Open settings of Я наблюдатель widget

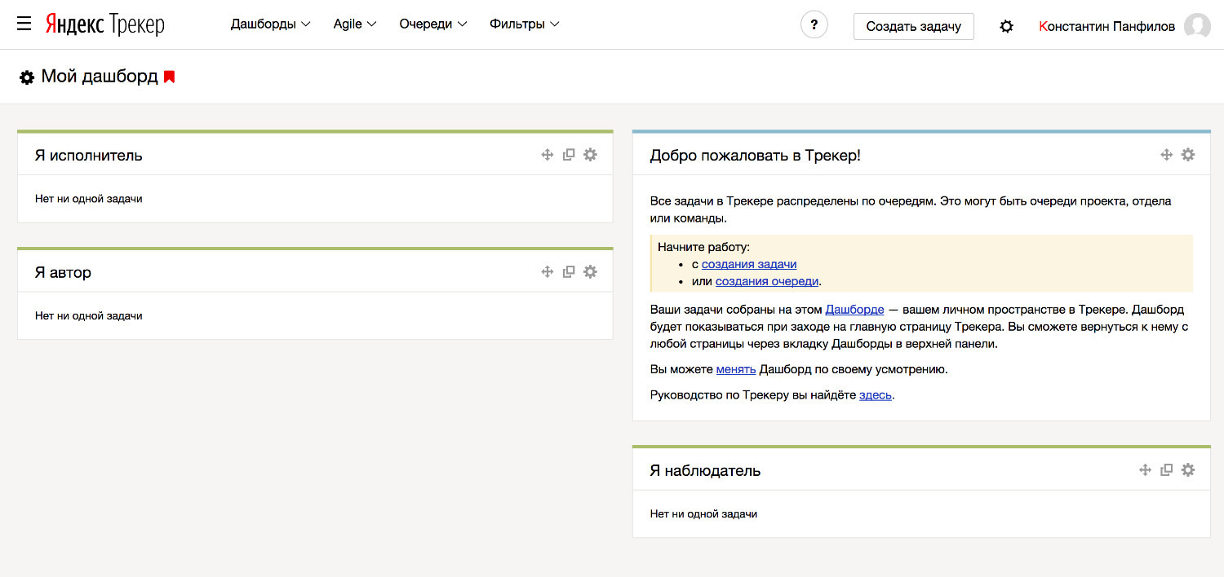click(1188, 469)
